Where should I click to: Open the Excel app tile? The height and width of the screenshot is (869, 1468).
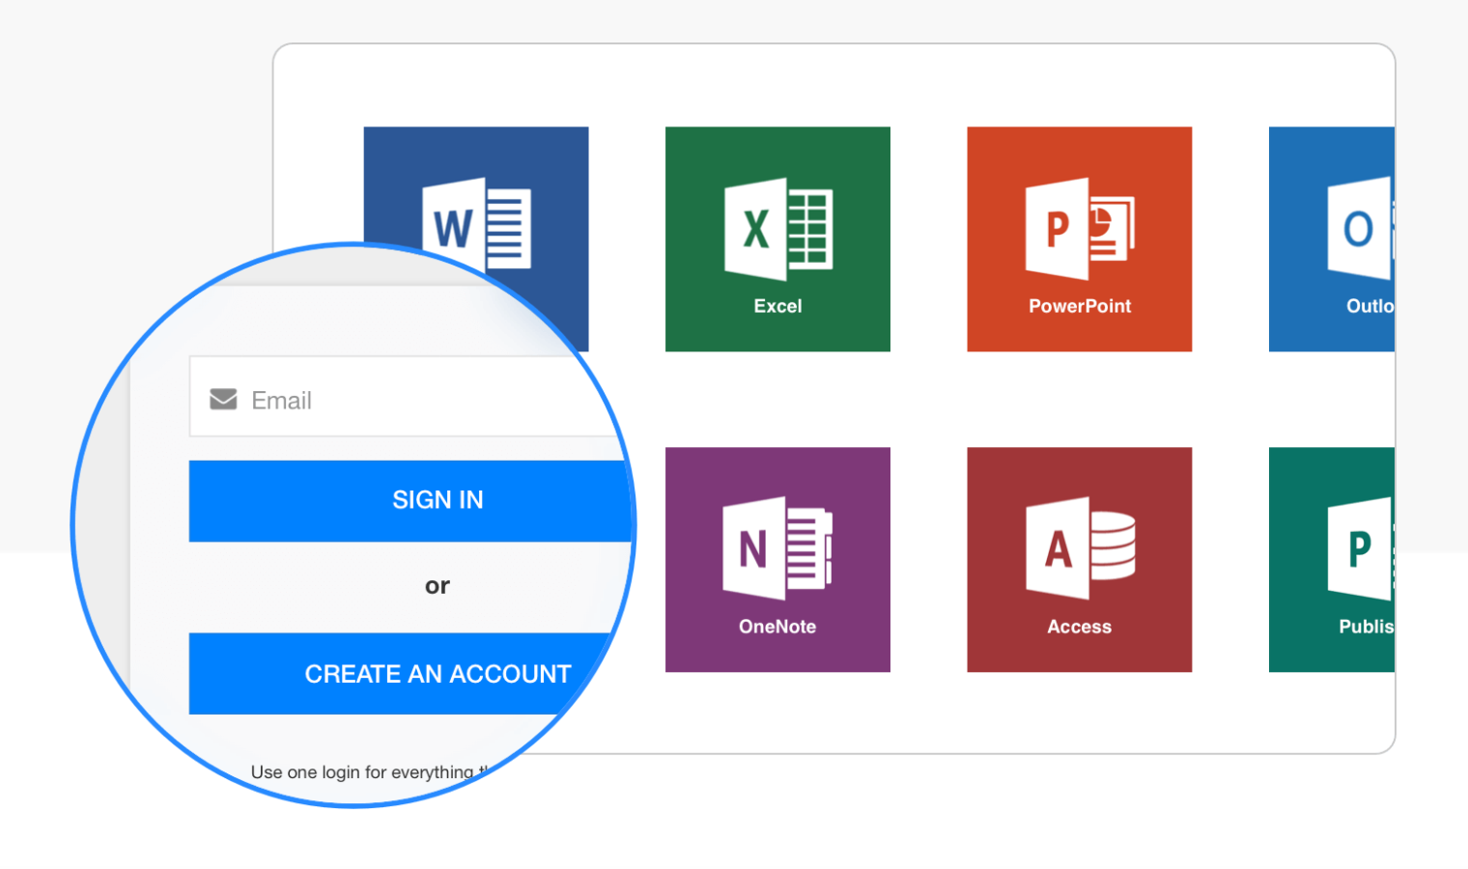777,239
